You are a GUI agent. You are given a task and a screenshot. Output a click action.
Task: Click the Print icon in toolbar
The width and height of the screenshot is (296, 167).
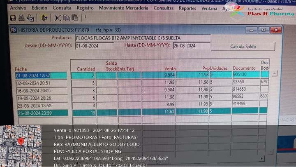[x=21, y=18]
